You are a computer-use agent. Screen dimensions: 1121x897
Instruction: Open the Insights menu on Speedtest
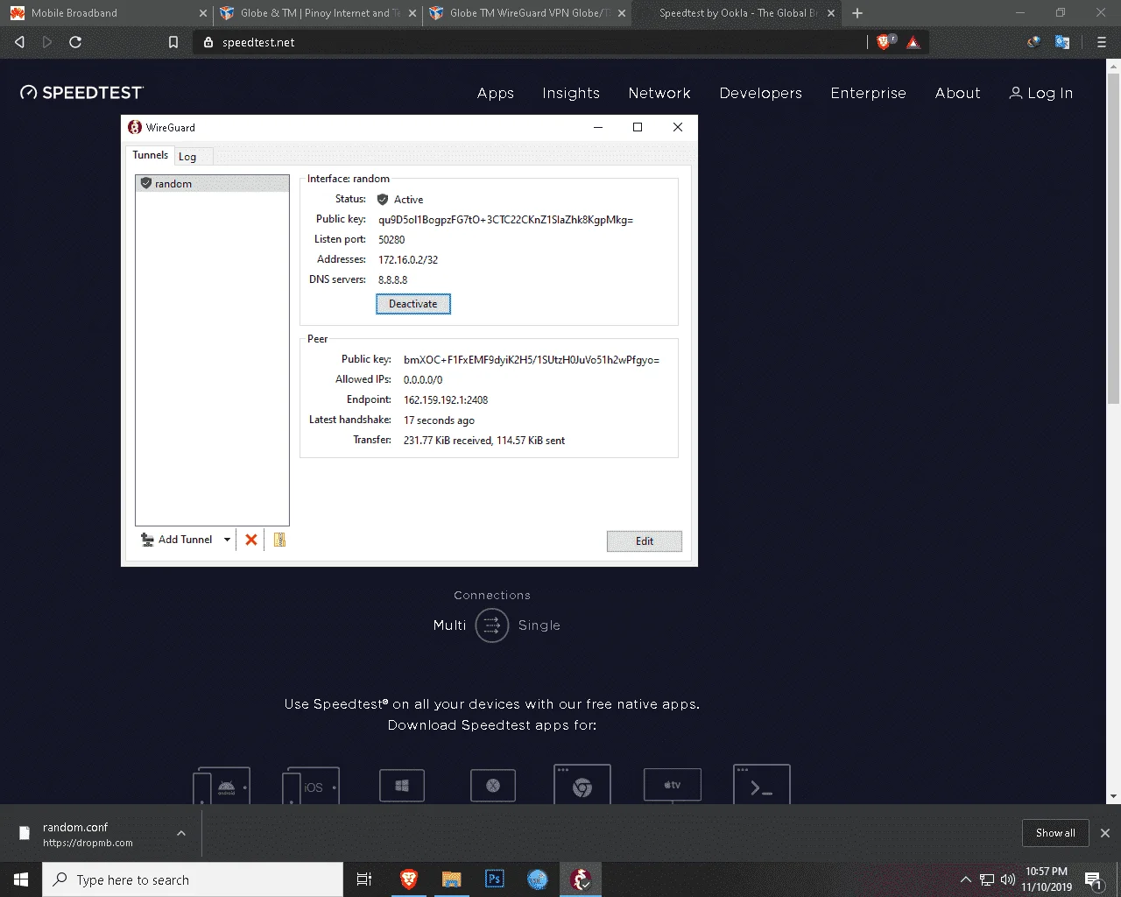coord(571,94)
